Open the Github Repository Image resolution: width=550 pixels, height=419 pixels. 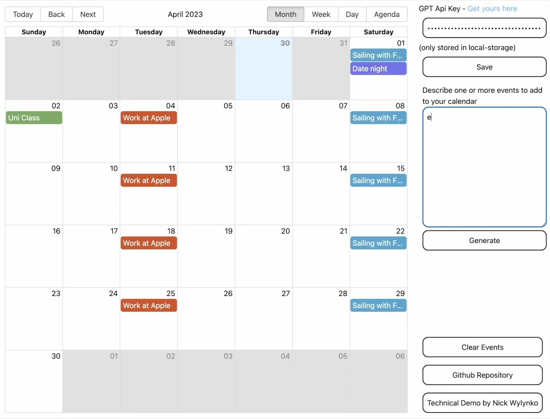coord(482,375)
